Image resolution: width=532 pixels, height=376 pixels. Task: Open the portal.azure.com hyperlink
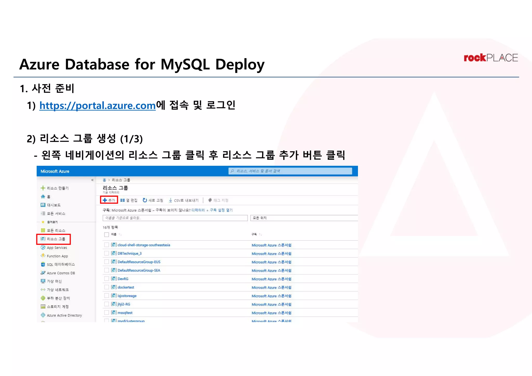(97, 105)
